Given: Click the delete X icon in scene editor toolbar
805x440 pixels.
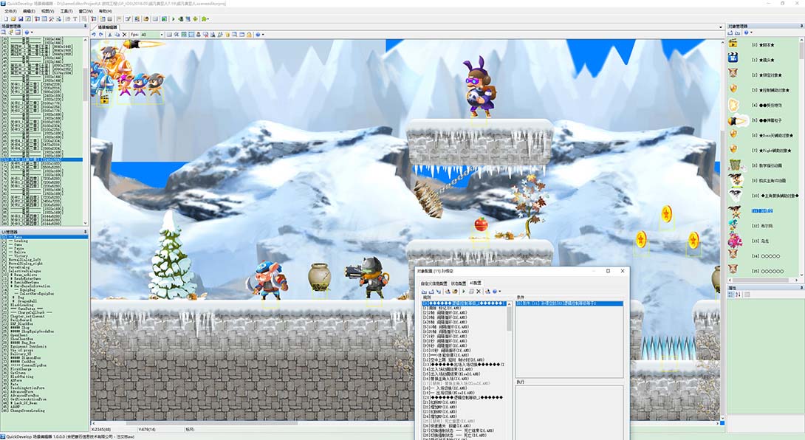Looking at the screenshot, I should click(124, 35).
